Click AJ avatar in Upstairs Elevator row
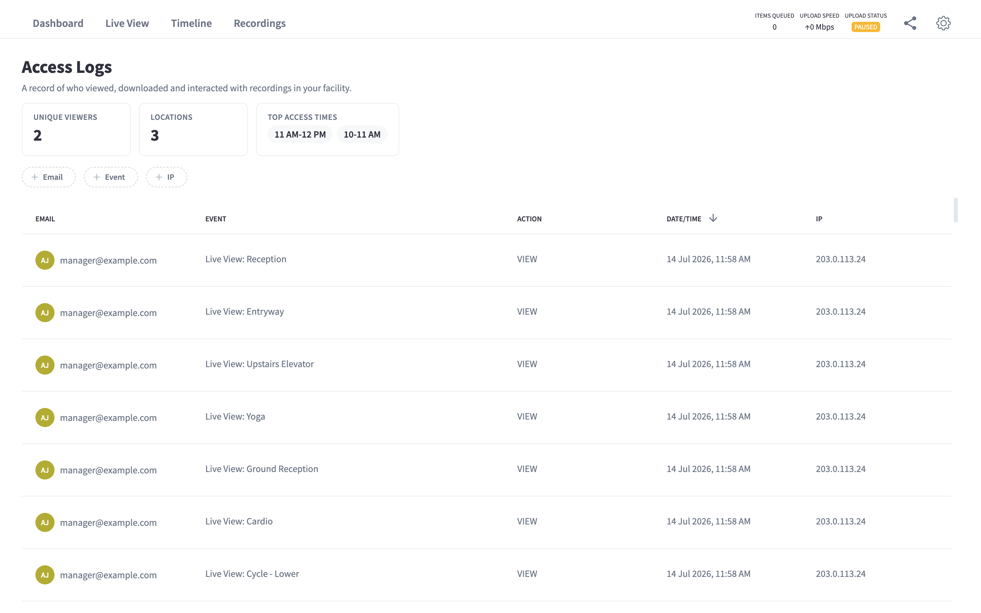 45,365
